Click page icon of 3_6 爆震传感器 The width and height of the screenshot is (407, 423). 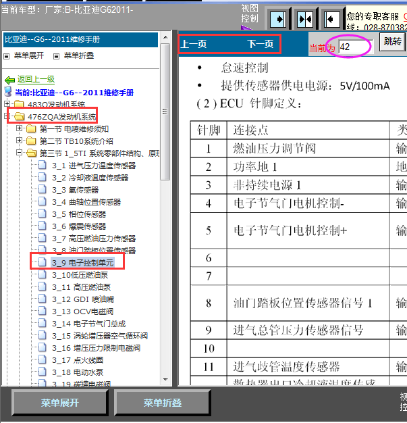43,226
